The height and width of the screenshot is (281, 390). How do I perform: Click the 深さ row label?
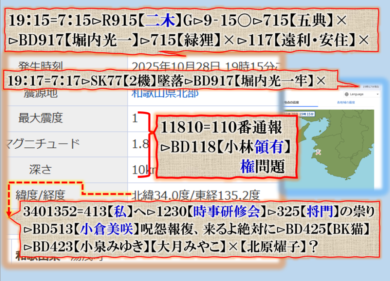click(x=41, y=169)
